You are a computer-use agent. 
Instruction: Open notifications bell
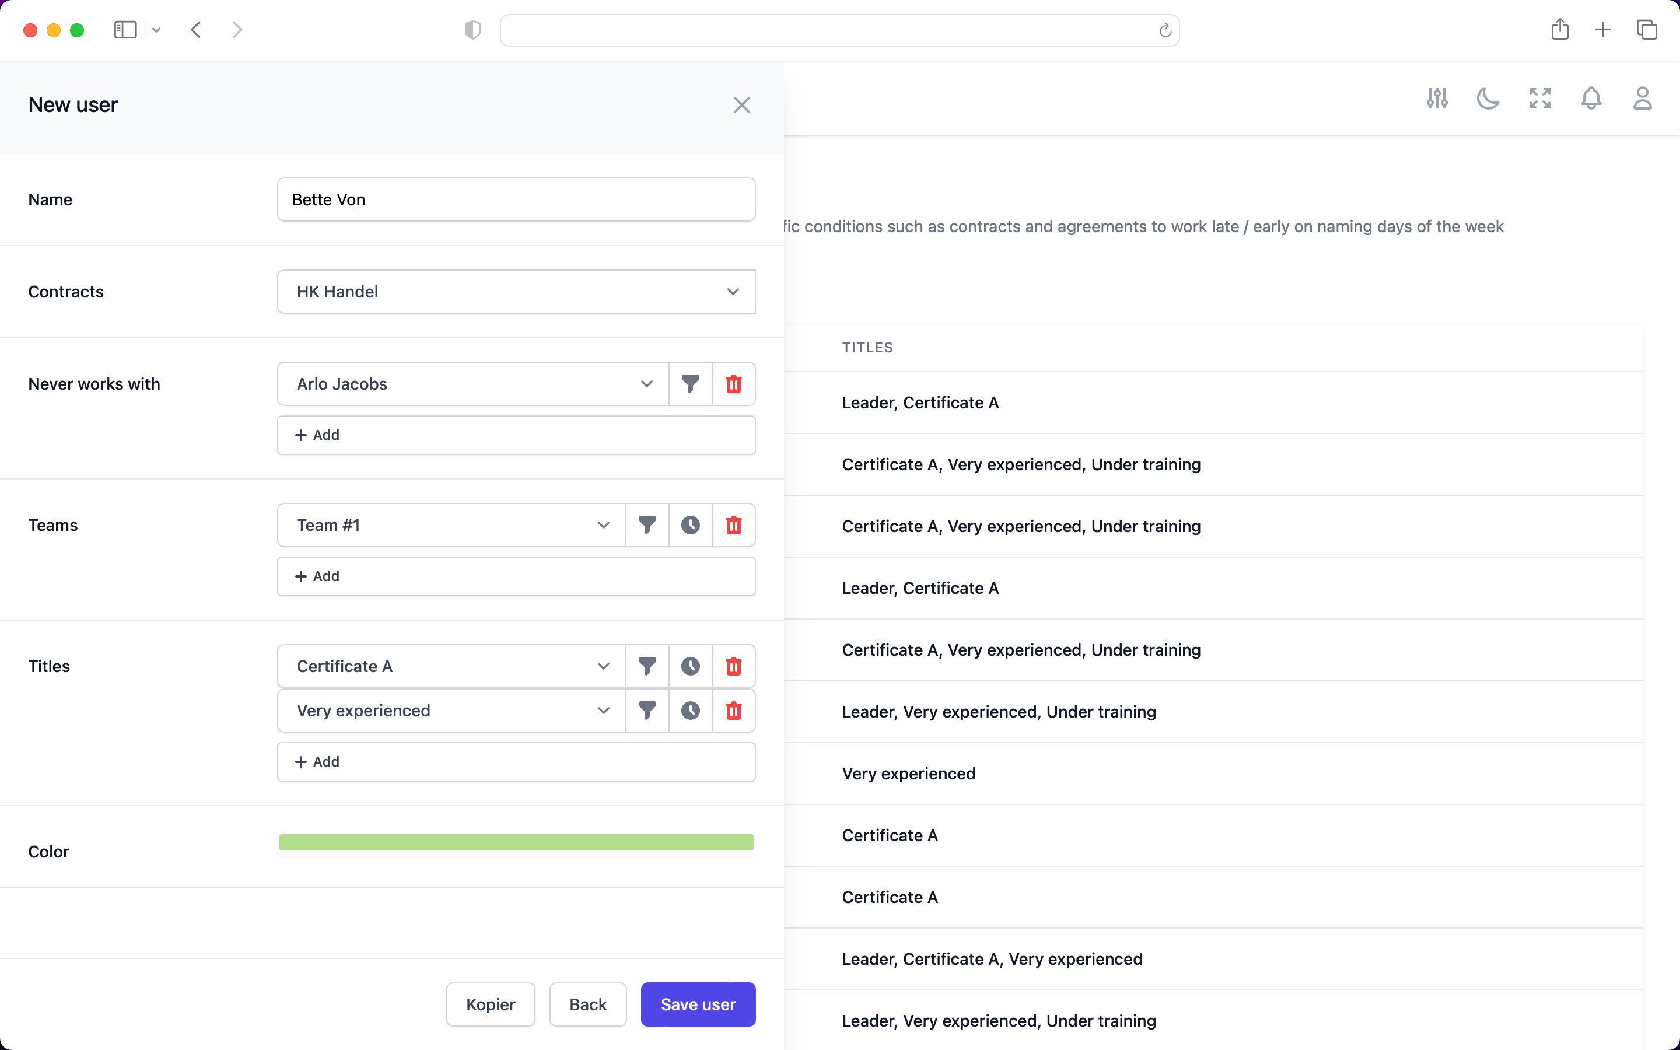1590,99
